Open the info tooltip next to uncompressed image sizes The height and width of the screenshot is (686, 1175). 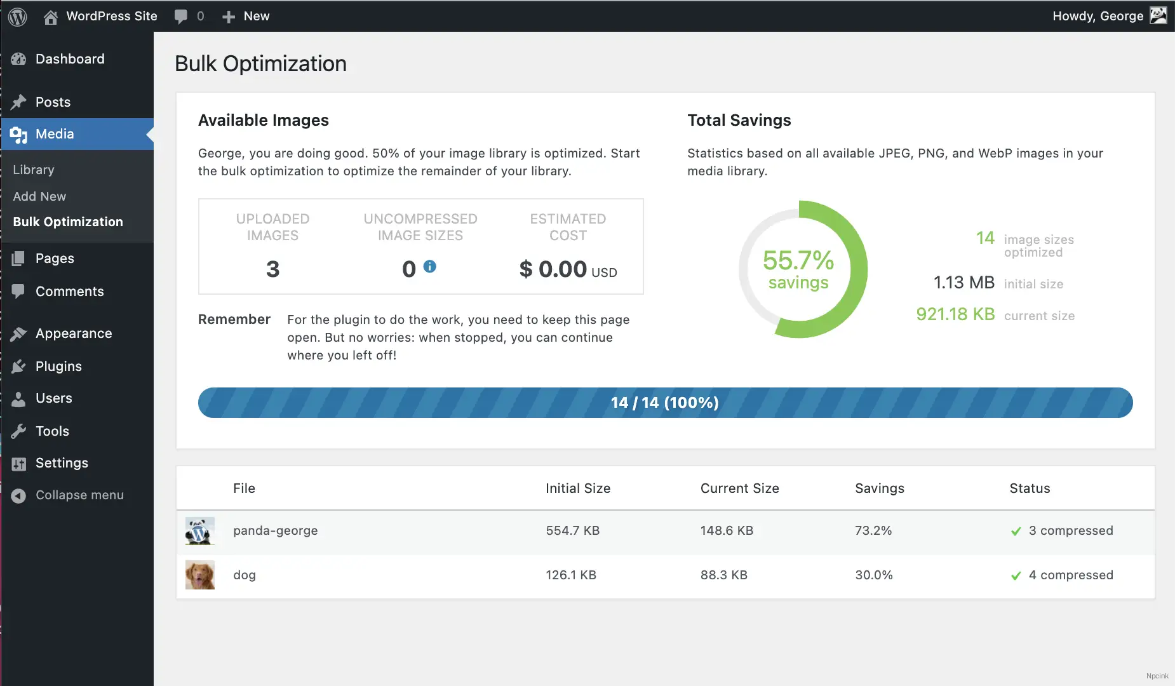pyautogui.click(x=431, y=267)
